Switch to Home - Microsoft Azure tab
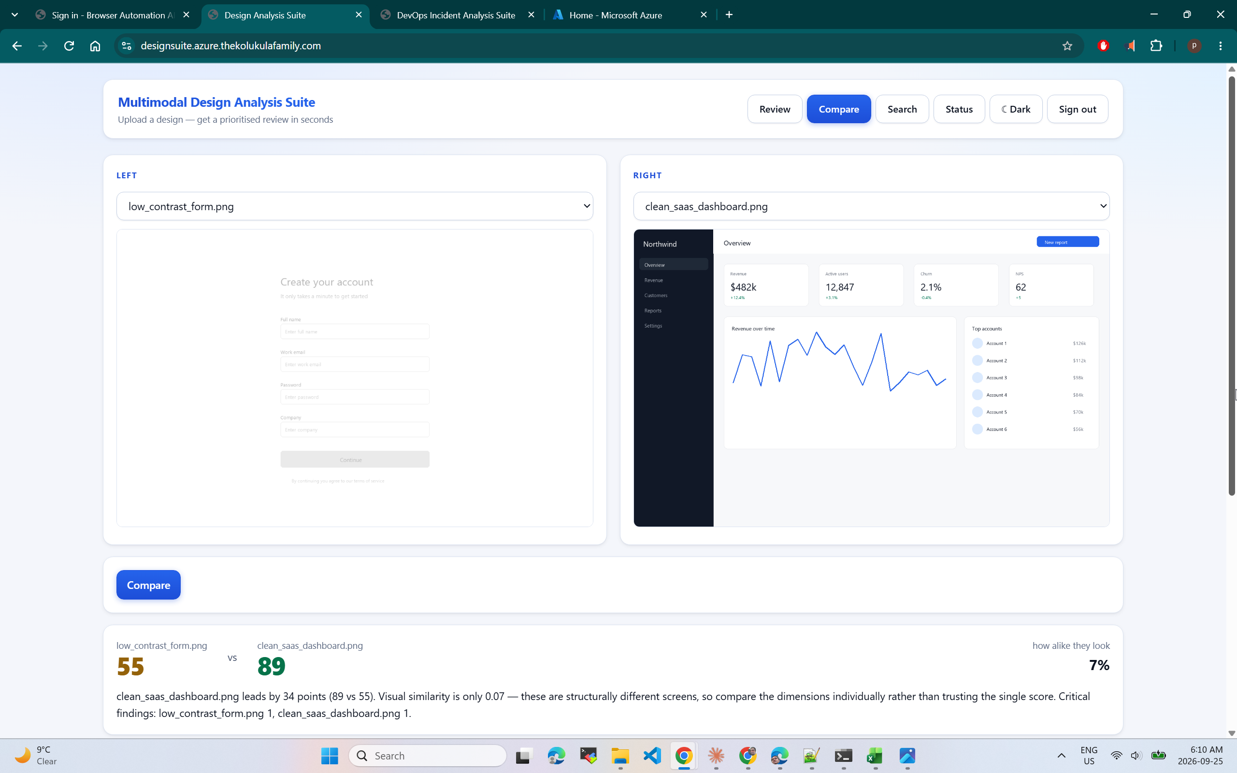The height and width of the screenshot is (773, 1237). (630, 15)
